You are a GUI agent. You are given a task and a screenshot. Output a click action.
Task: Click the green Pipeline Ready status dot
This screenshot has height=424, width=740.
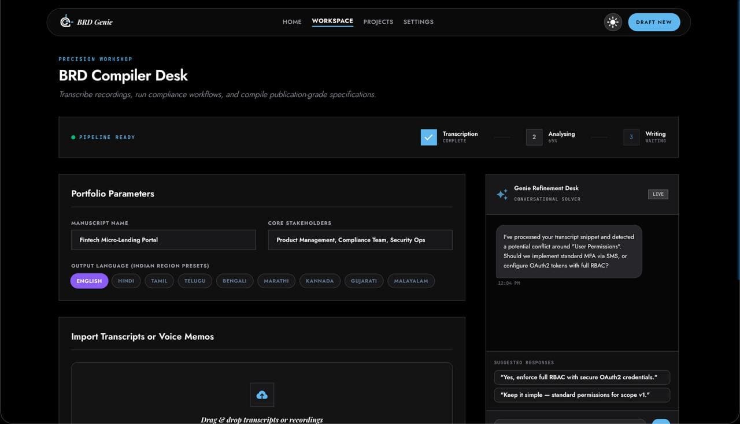click(x=73, y=137)
